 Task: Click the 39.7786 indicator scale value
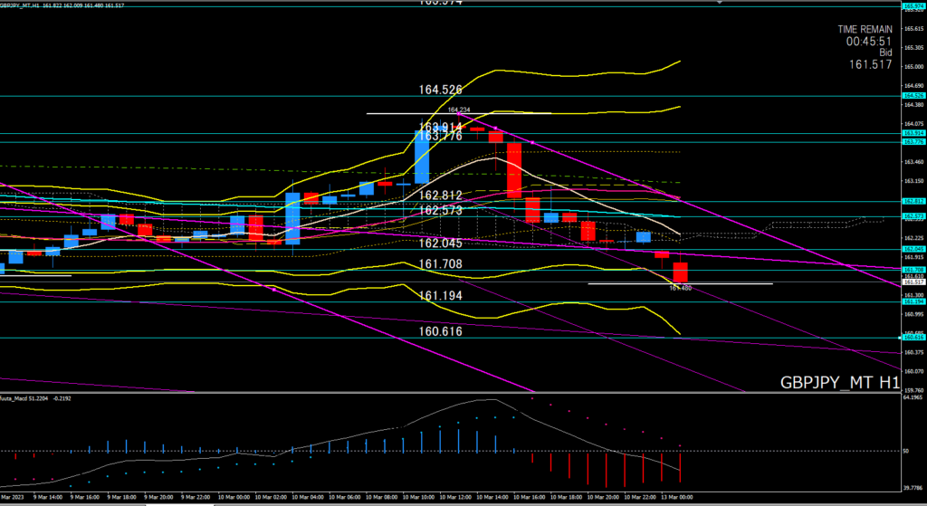pos(913,488)
